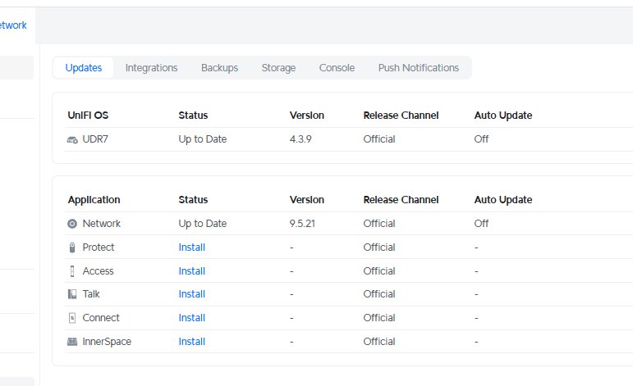Click the Network application icon
633x386 pixels.
click(72, 224)
